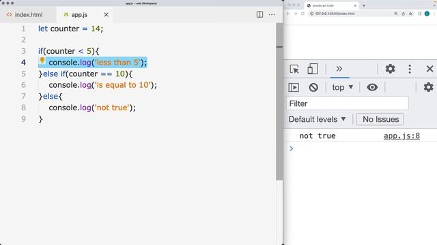This screenshot has width=437, height=245.
Task: Click the site info icon in address bar
Action: coord(311,14)
